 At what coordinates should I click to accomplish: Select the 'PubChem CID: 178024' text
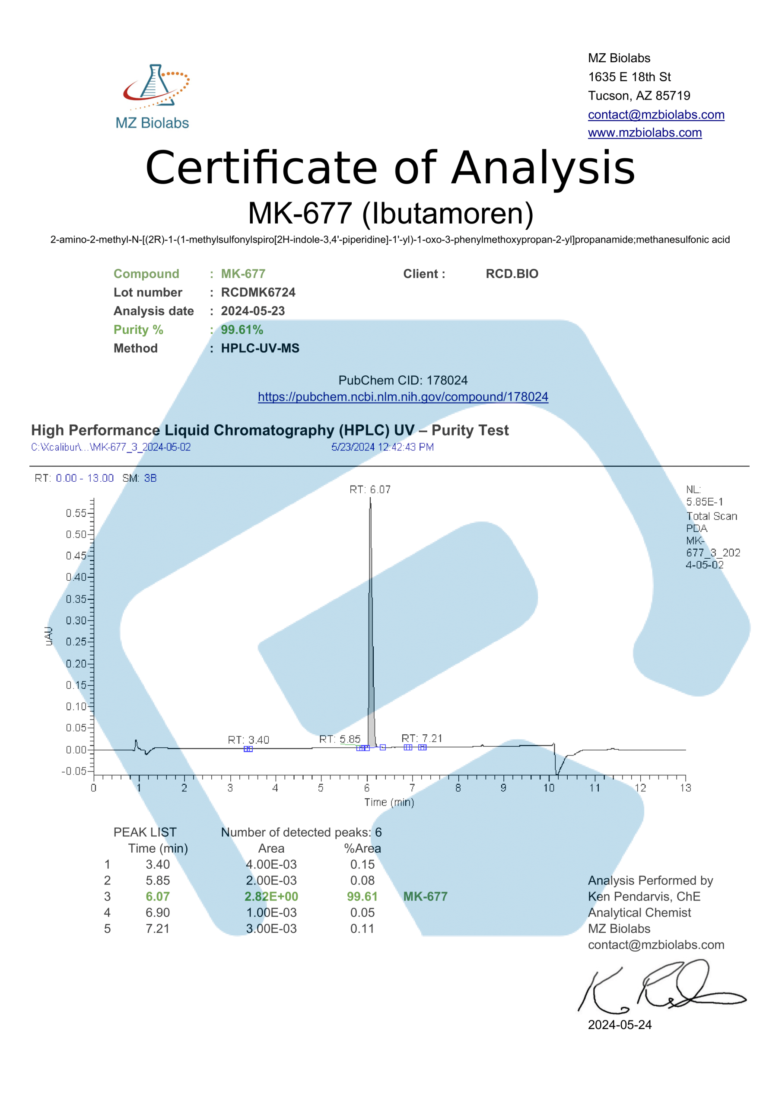click(403, 381)
